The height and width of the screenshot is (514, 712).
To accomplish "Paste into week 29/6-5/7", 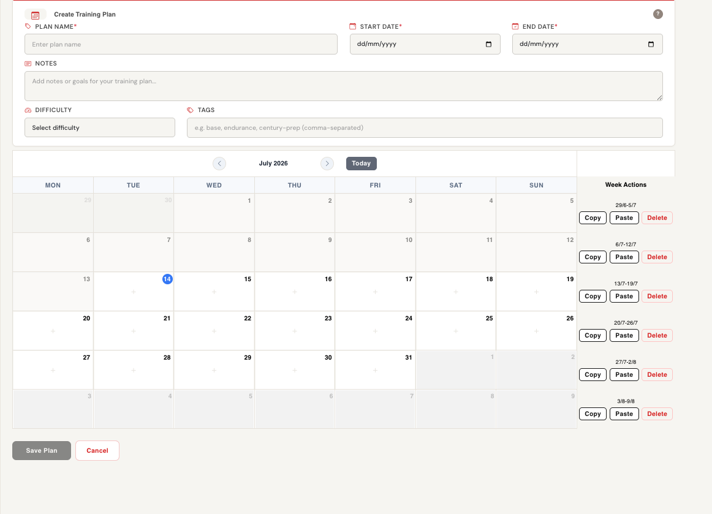I will click(624, 218).
